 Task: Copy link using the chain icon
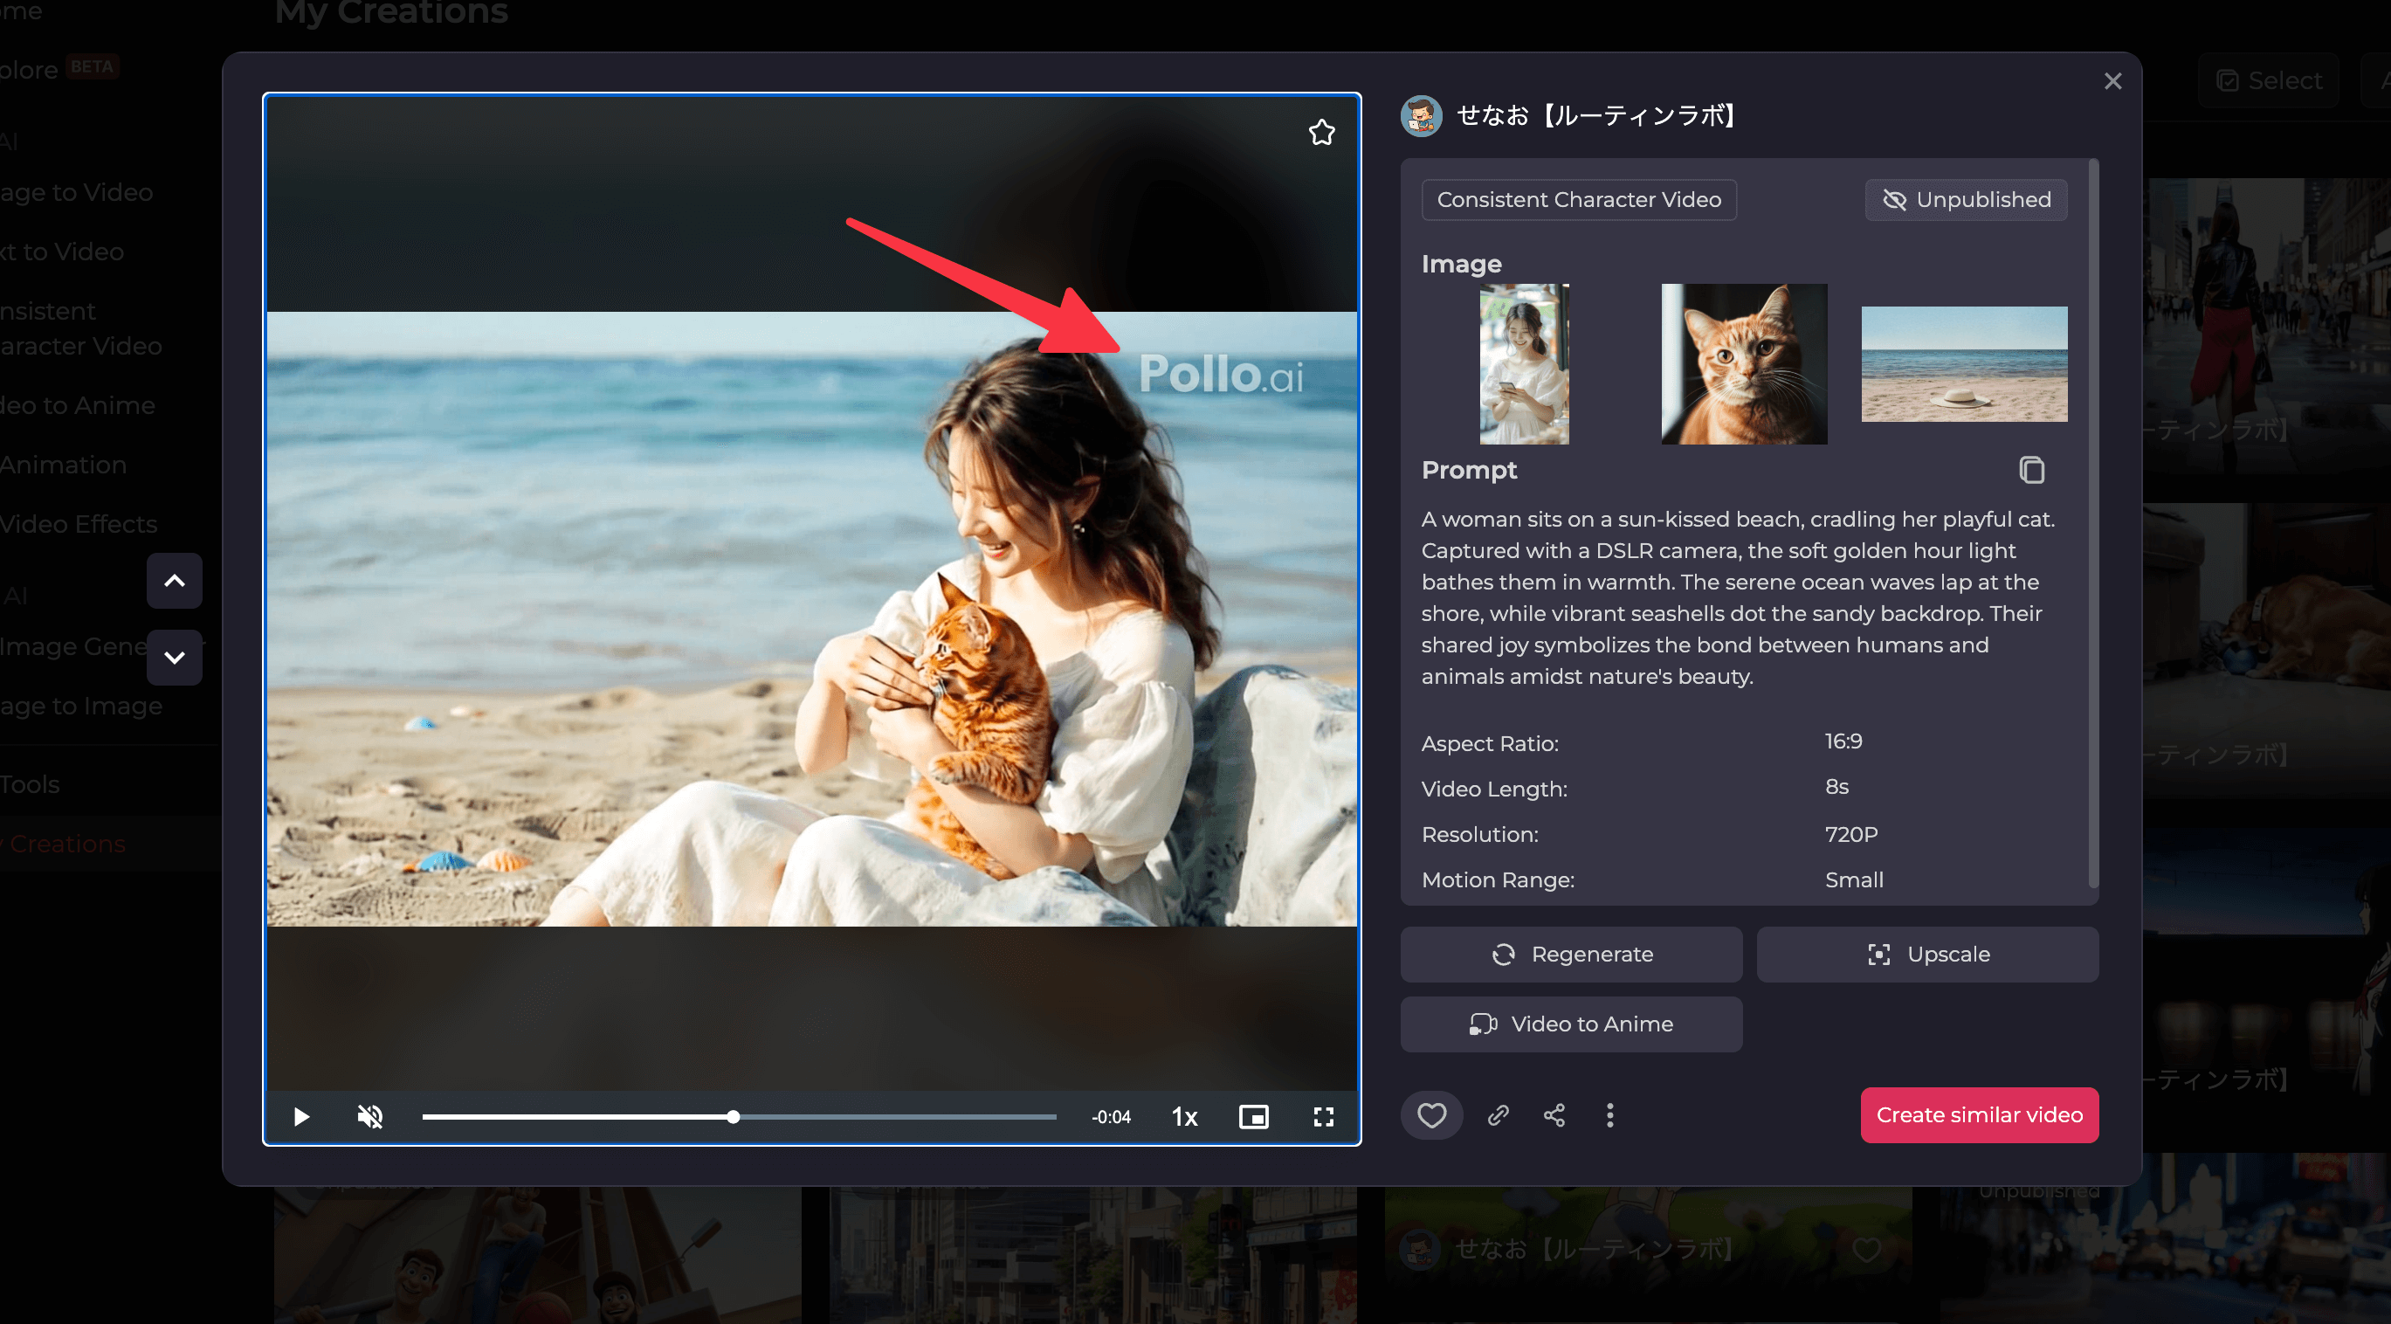1499,1115
